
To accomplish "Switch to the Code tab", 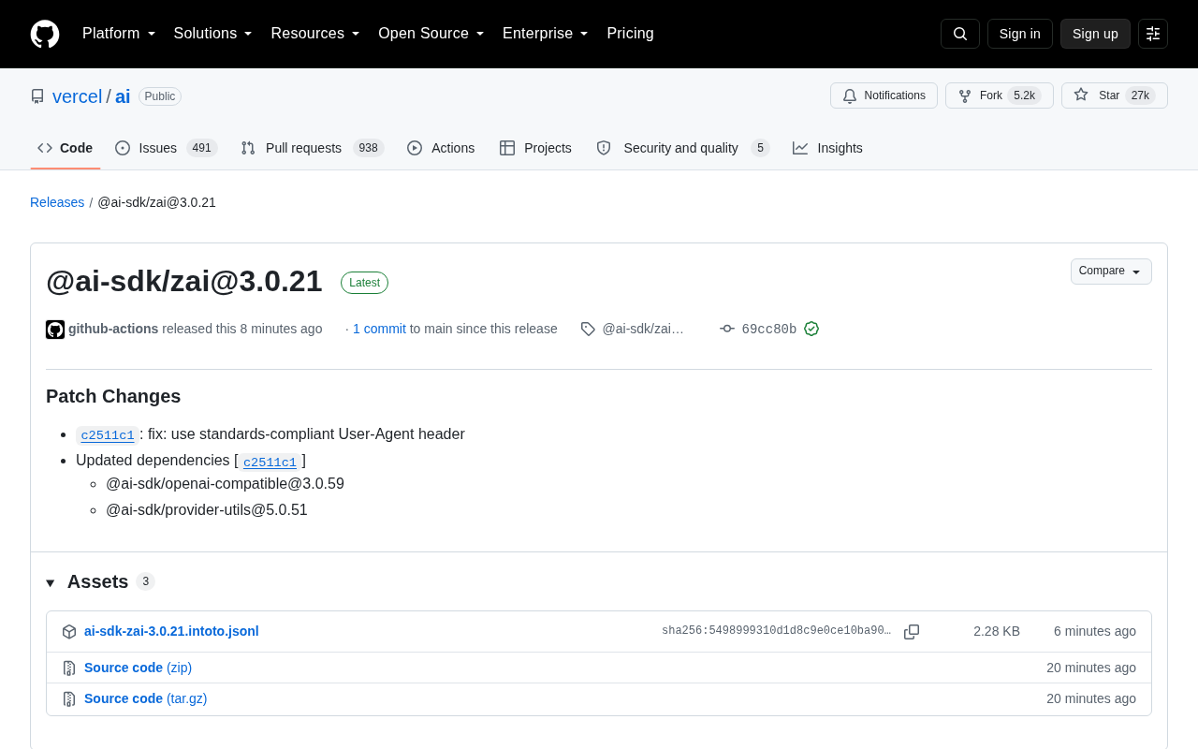I will coord(66,148).
